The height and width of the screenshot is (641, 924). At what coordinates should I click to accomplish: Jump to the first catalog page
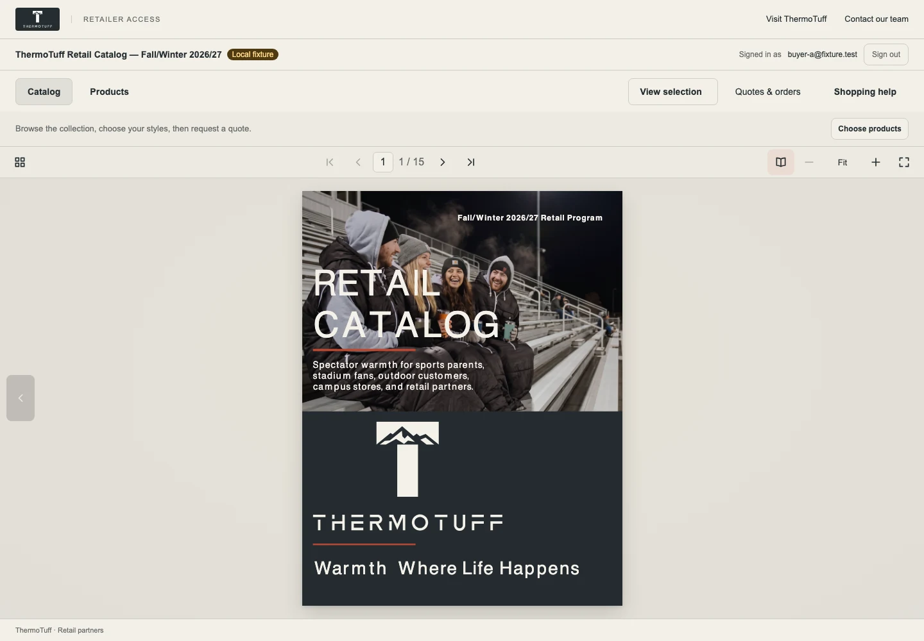[x=330, y=162]
